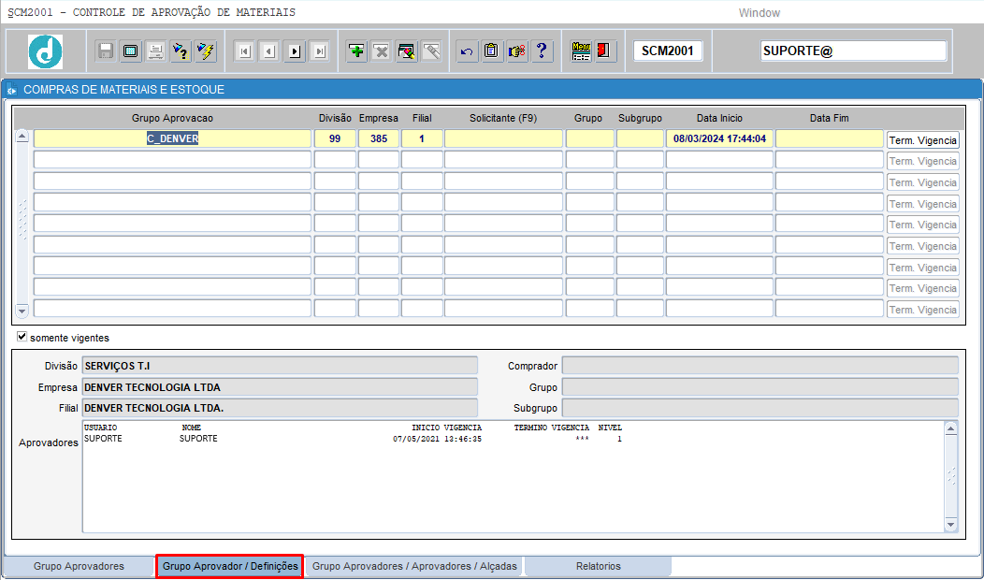
Task: Go to the previous record
Action: (269, 51)
